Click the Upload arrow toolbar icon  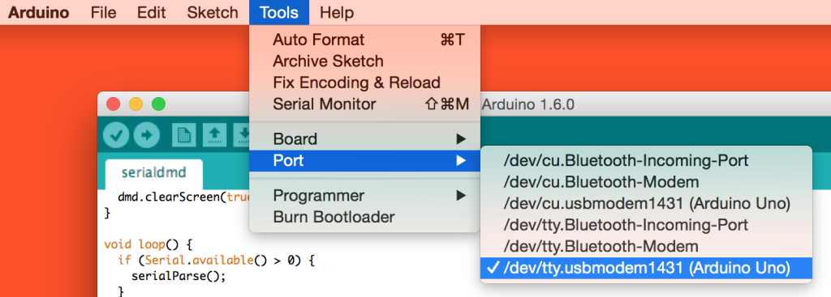pyautogui.click(x=147, y=136)
